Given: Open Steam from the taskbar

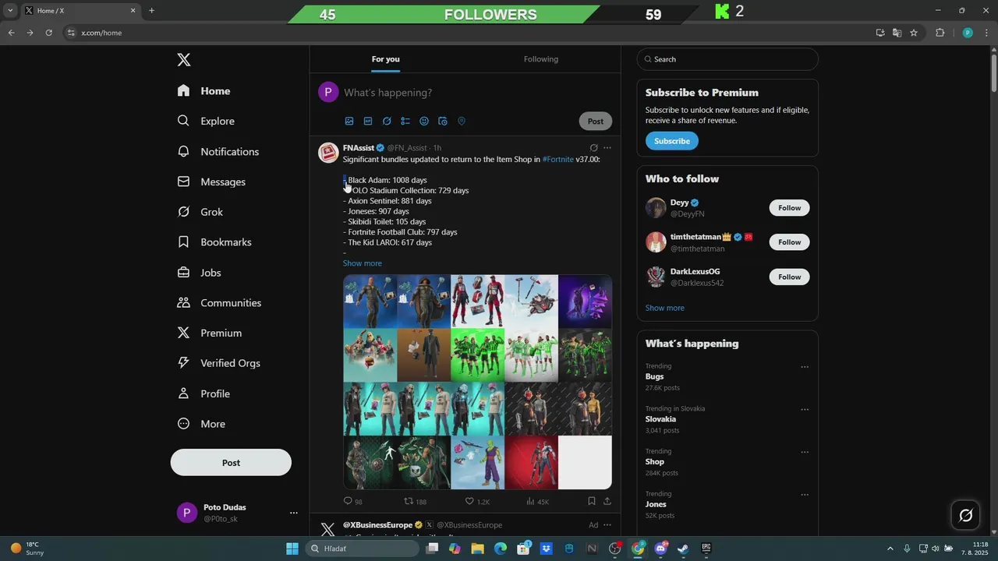Looking at the screenshot, I should [x=683, y=549].
